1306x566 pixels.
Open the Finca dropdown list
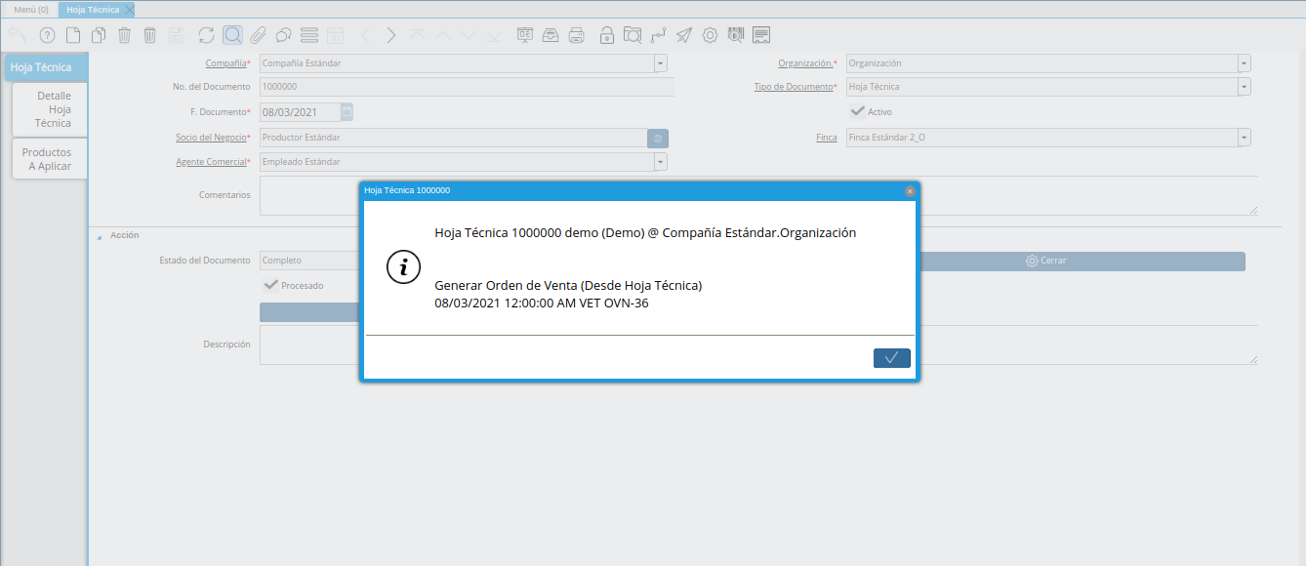point(1244,138)
